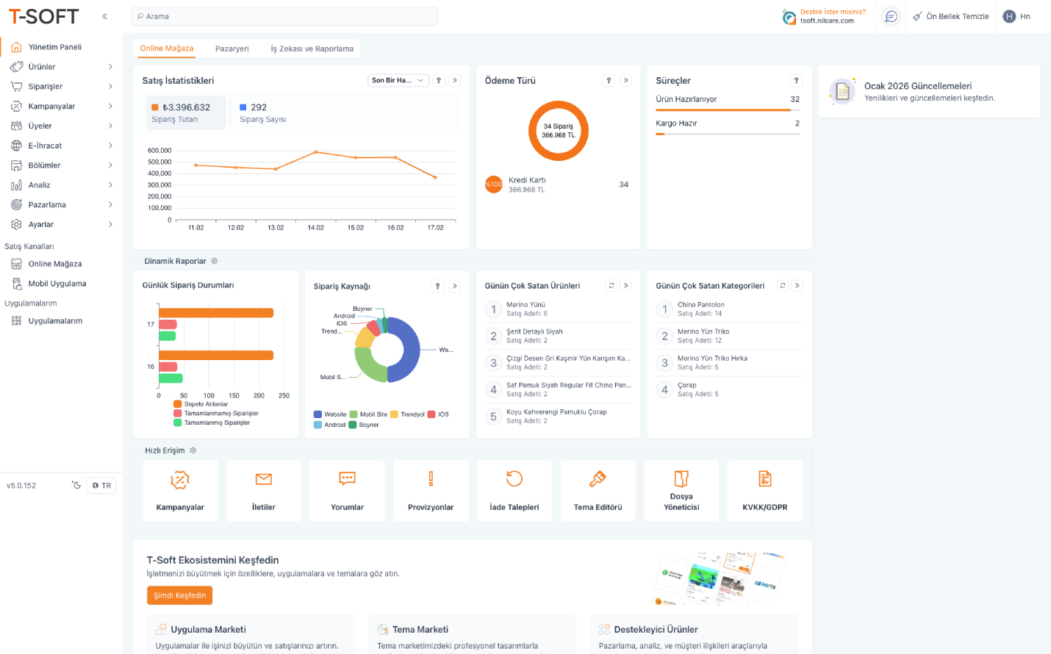Toggle the Trendyol series in the legend

407,414
